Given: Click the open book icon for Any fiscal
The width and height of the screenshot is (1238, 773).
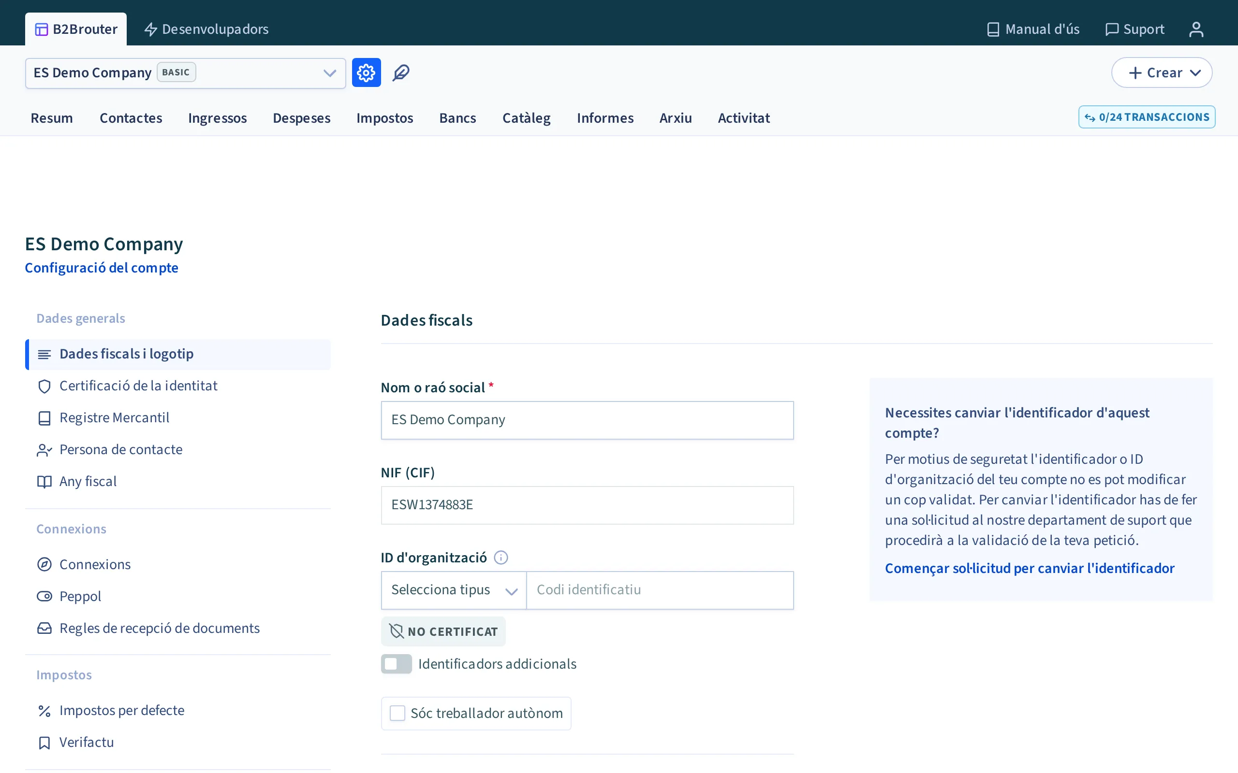Looking at the screenshot, I should click(x=44, y=482).
